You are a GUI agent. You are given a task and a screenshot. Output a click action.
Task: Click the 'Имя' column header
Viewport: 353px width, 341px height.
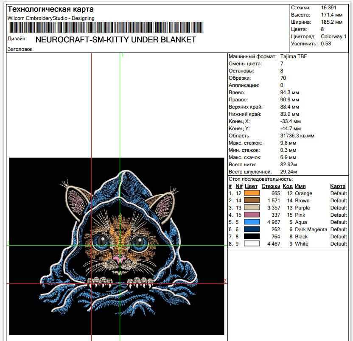coord(300,186)
